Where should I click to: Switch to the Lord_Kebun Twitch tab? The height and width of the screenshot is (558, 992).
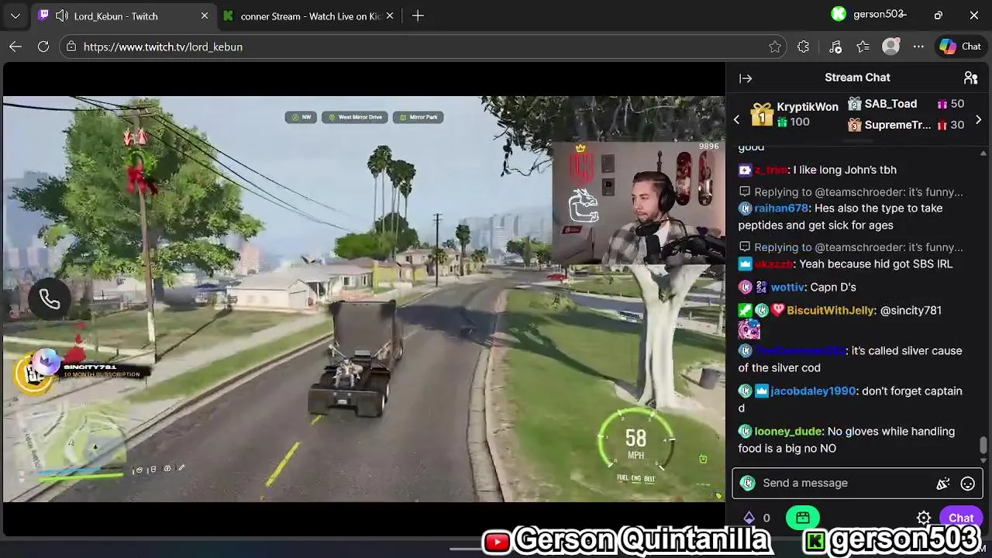pos(122,15)
